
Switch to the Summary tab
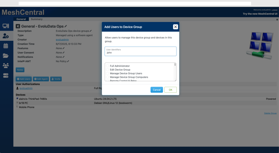pyautogui.click(x=37, y=19)
